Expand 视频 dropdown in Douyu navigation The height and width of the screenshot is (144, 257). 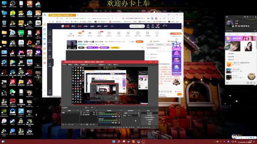(x=93, y=26)
